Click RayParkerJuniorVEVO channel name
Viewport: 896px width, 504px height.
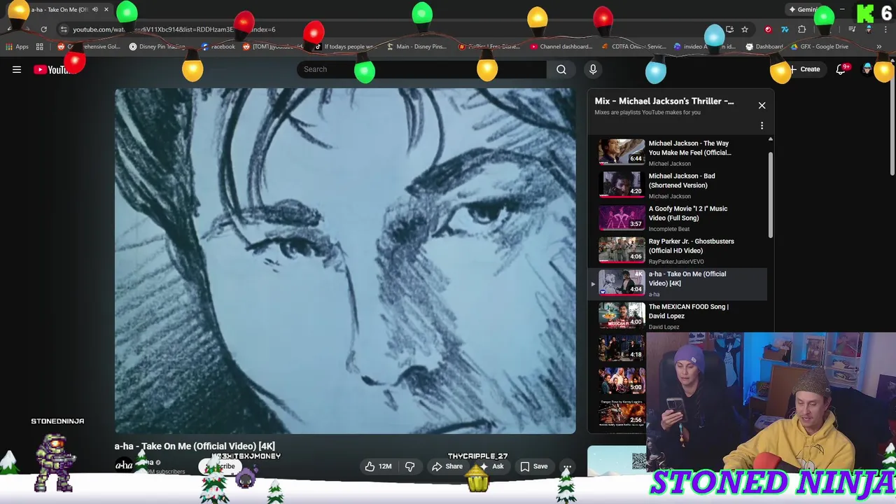pos(676,262)
